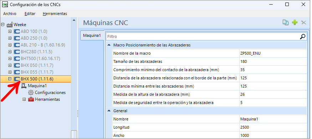Click the ABD 100 machine icon

tap(17, 31)
